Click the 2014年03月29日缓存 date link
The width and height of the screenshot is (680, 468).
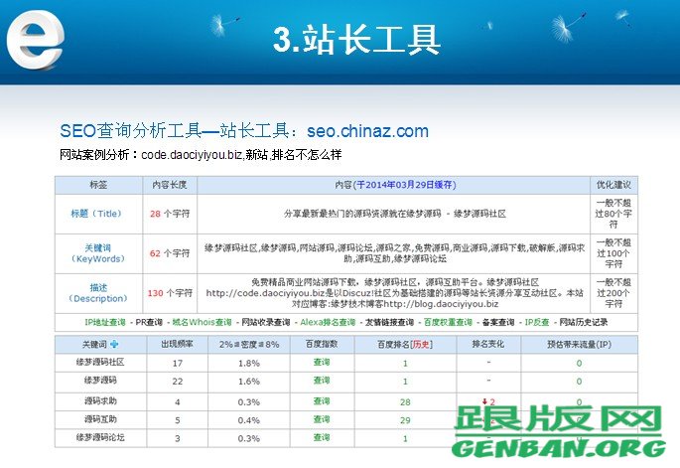click(404, 185)
